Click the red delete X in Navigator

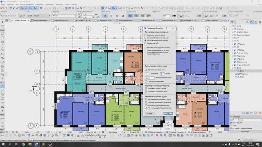point(260,113)
